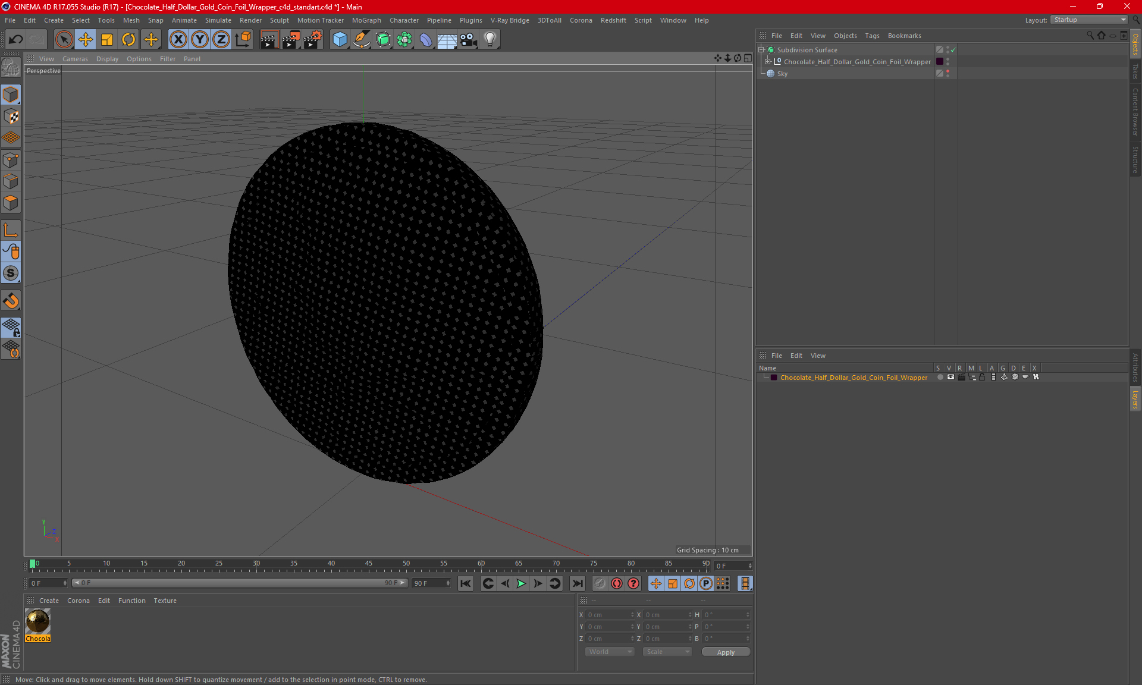The height and width of the screenshot is (685, 1142).
Task: Open the Mesh menu
Action: click(x=131, y=20)
